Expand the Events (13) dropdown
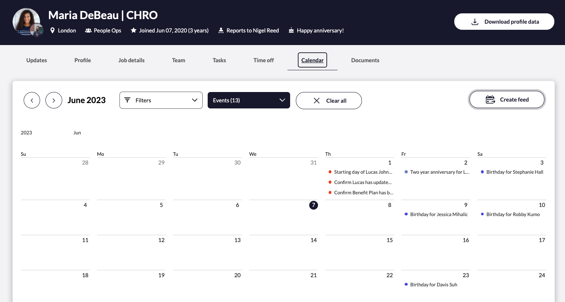 pyautogui.click(x=249, y=100)
